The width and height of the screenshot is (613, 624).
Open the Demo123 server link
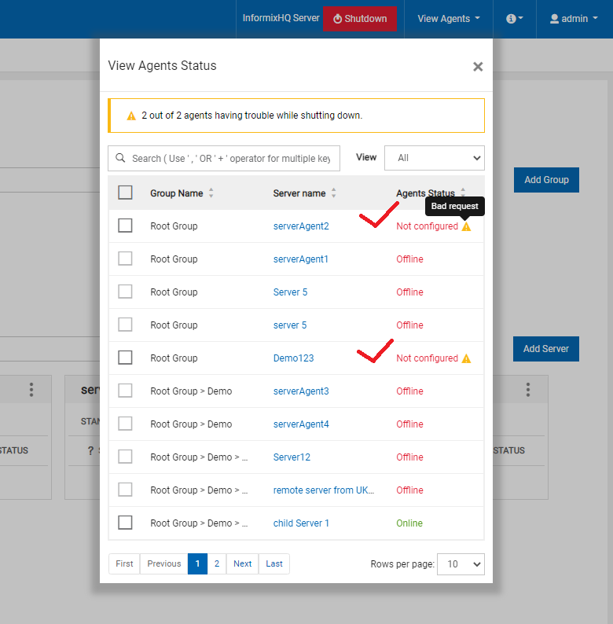pos(293,358)
